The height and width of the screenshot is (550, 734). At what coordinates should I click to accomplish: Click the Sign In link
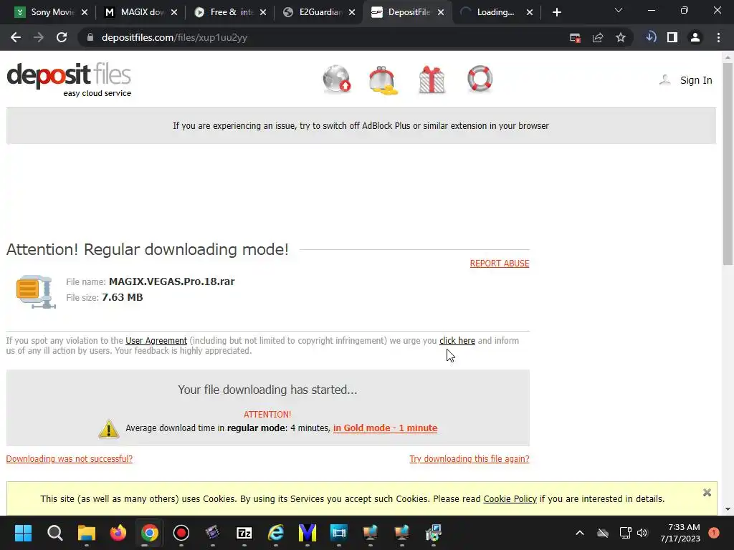tap(696, 80)
